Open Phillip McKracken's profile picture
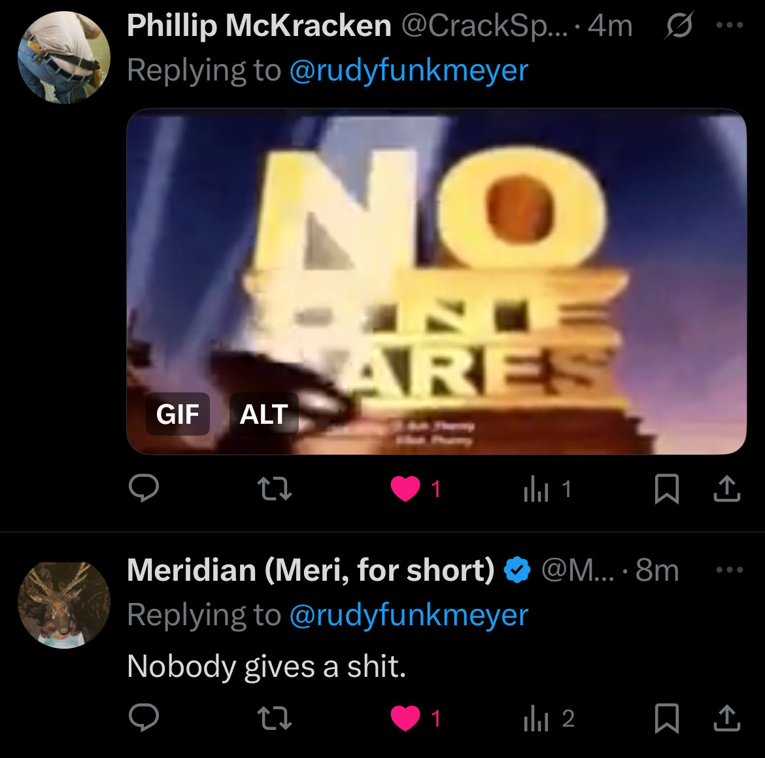Screen dimensions: 765x758 point(64,57)
